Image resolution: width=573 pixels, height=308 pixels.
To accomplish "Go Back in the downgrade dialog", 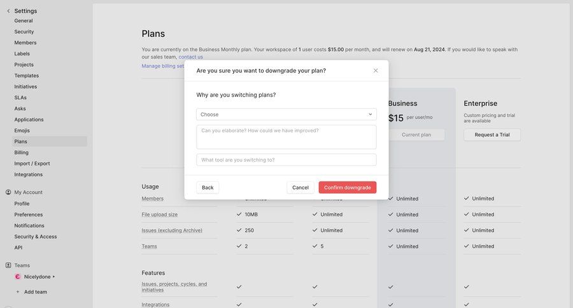I will [x=208, y=188].
